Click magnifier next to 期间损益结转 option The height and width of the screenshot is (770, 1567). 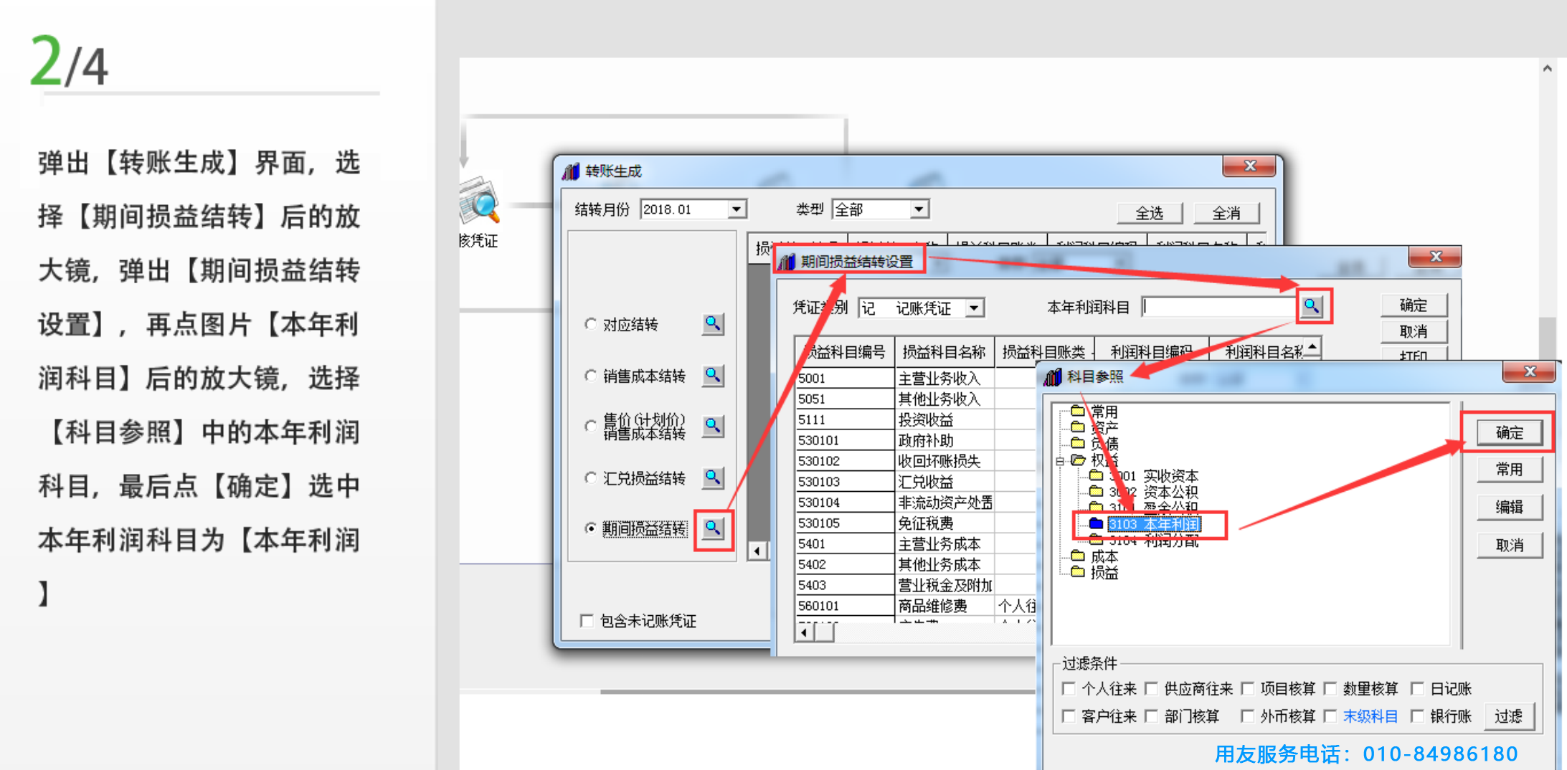point(713,528)
